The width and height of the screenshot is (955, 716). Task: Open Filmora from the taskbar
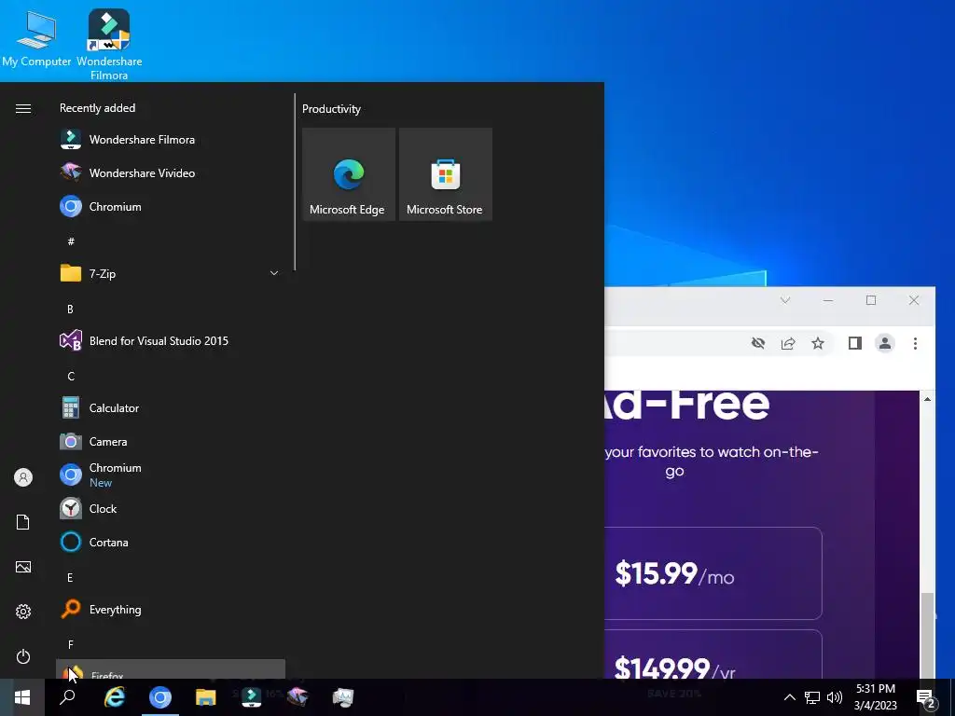pyautogui.click(x=251, y=697)
